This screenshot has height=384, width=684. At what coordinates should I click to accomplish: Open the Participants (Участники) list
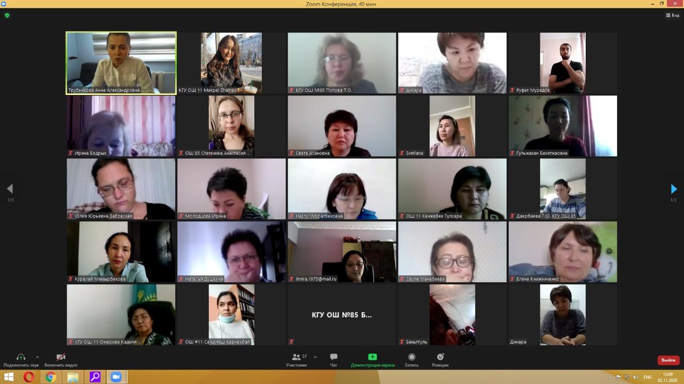(296, 360)
